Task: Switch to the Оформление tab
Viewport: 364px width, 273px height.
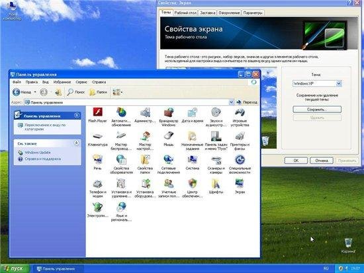Action: coord(229,13)
